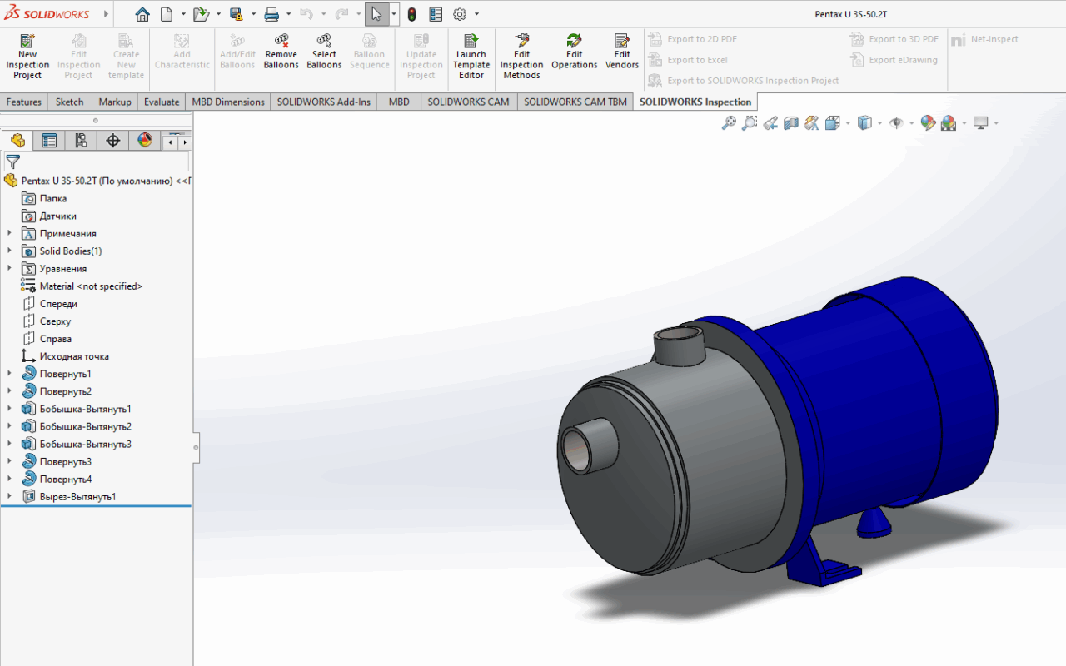1066x666 pixels.
Task: Click the Home icon in the top toolbar
Action: (x=142, y=14)
